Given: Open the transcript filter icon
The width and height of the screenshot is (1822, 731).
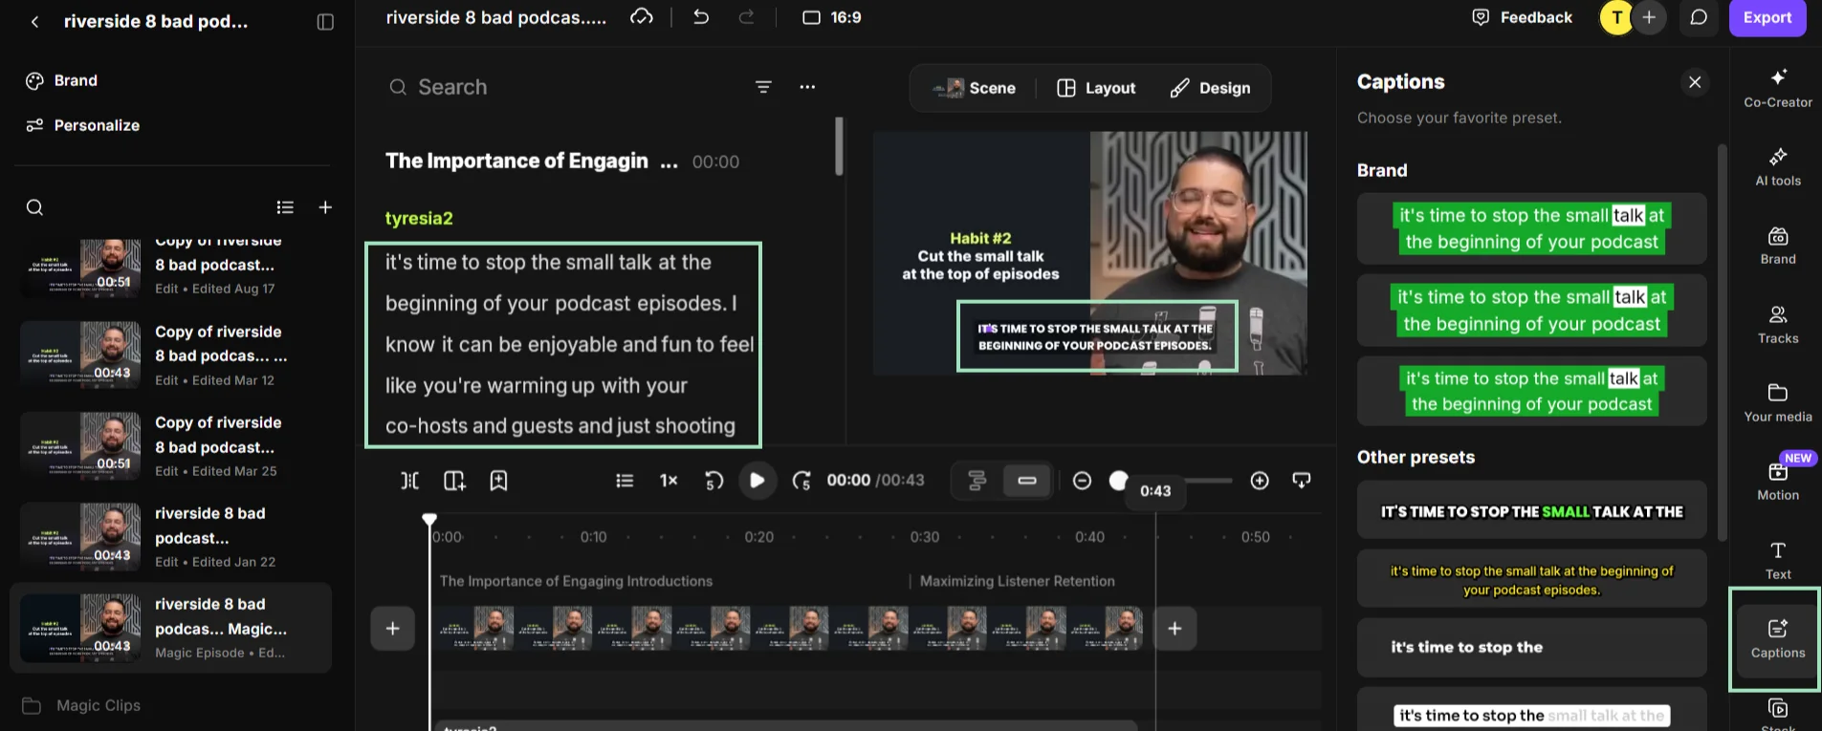Looking at the screenshot, I should [x=763, y=87].
